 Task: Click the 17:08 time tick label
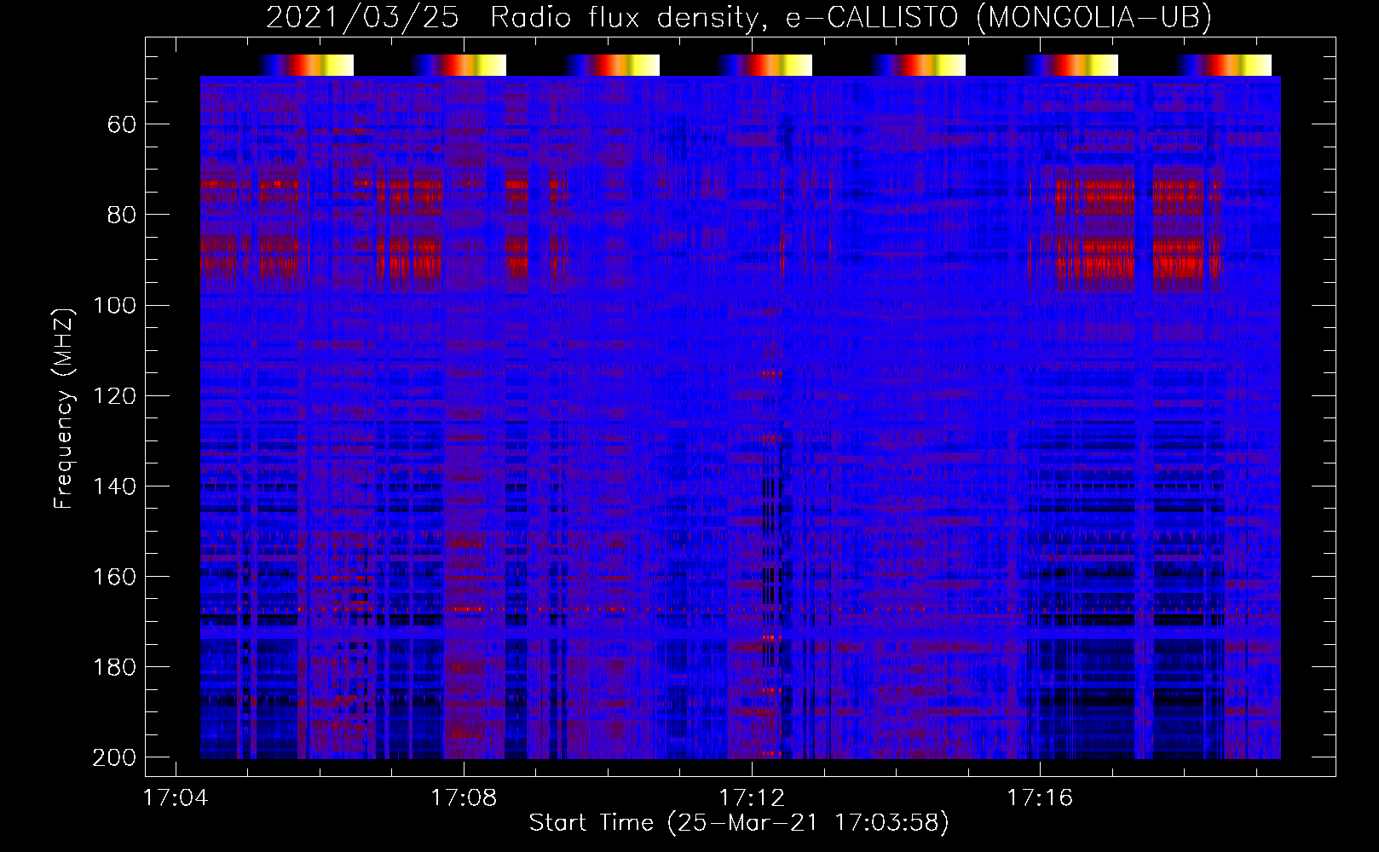tap(463, 798)
